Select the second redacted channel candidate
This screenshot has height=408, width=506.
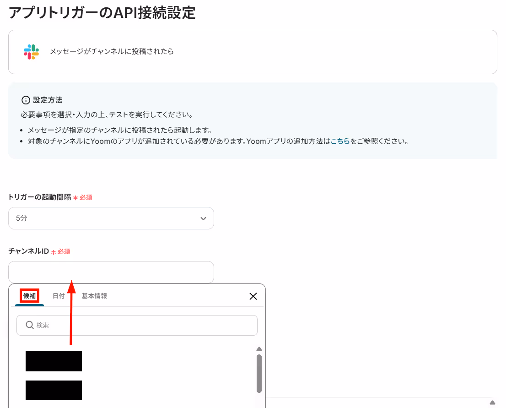54,390
